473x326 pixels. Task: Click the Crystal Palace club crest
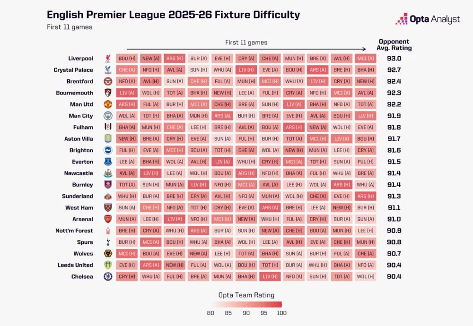108,70
